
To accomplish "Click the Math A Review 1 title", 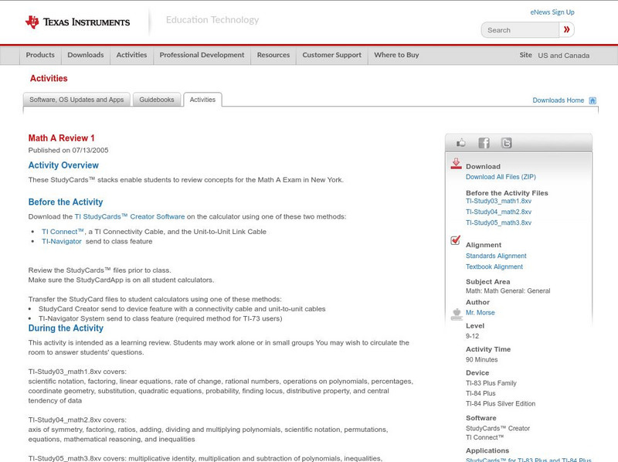I will click(62, 138).
